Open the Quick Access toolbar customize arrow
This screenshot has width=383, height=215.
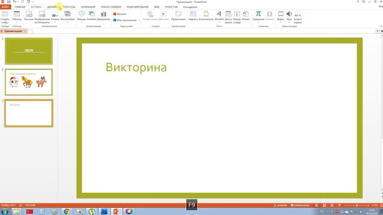click(34, 2)
